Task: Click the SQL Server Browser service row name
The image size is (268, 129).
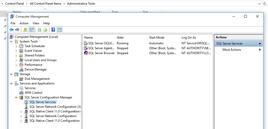Action: 101,53
